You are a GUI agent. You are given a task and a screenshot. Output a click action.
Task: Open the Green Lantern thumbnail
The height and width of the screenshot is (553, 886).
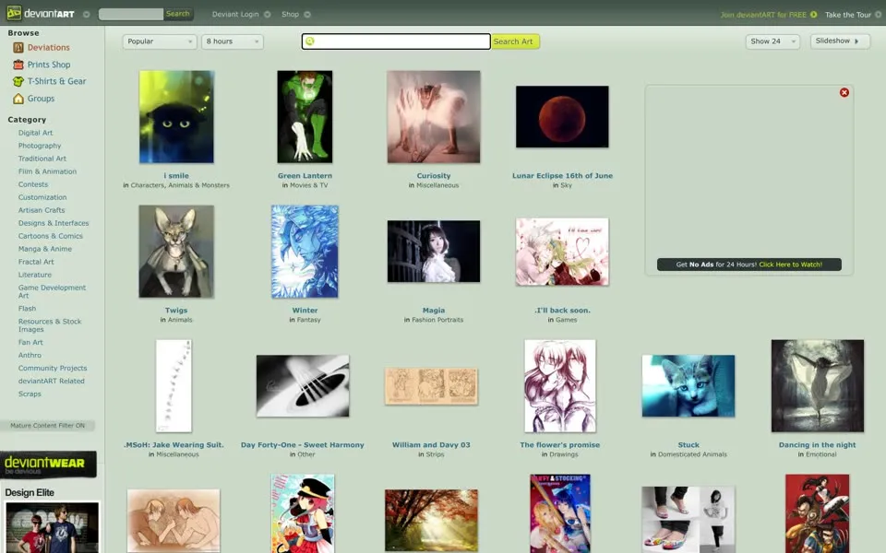click(305, 117)
